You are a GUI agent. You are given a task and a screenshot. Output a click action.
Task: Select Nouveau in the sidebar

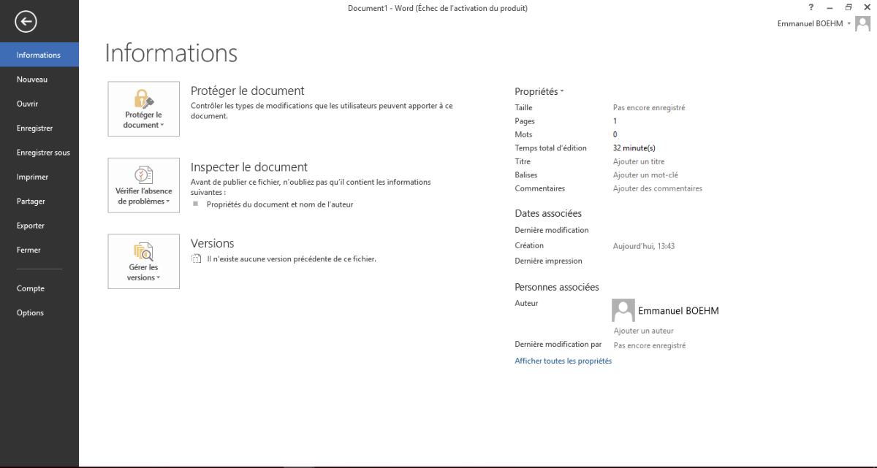(x=39, y=79)
